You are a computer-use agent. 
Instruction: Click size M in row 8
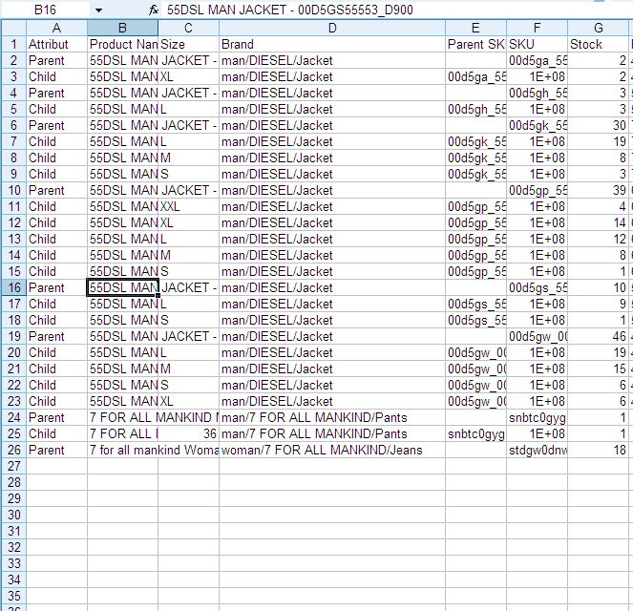[188, 158]
